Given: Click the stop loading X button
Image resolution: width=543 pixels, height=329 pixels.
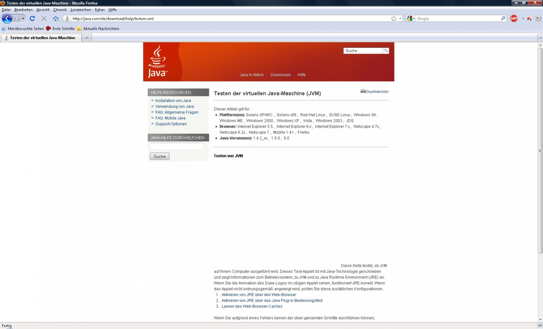Looking at the screenshot, I should (44, 18).
